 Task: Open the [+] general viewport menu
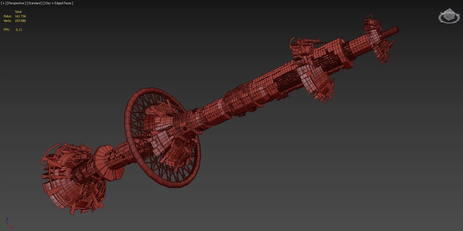pyautogui.click(x=3, y=3)
